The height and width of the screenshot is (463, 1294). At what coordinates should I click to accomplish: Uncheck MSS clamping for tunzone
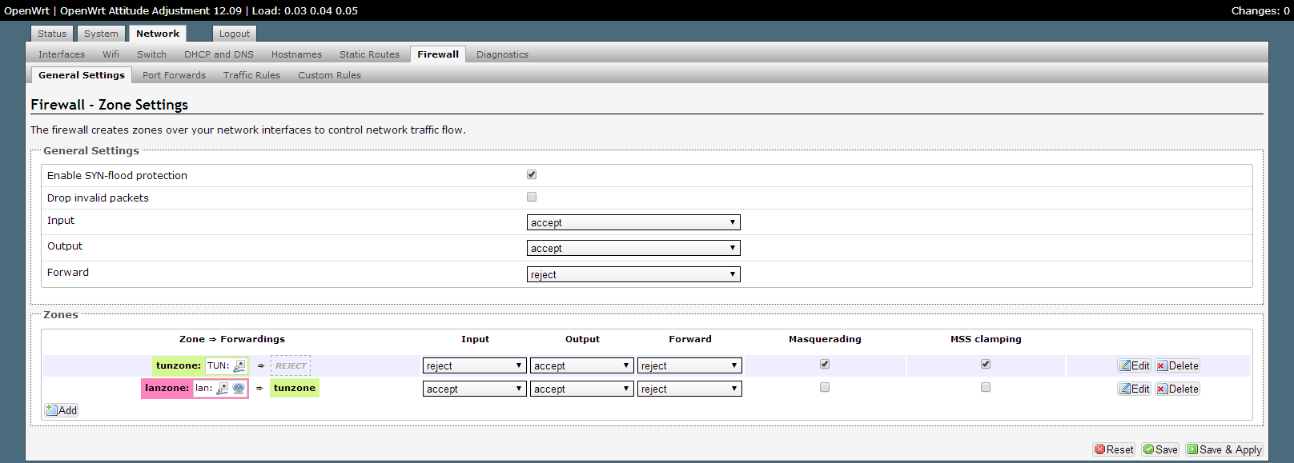[x=986, y=364]
